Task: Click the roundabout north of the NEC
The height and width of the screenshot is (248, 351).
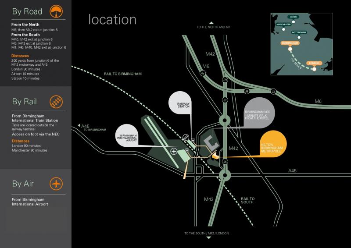Action: (225, 121)
